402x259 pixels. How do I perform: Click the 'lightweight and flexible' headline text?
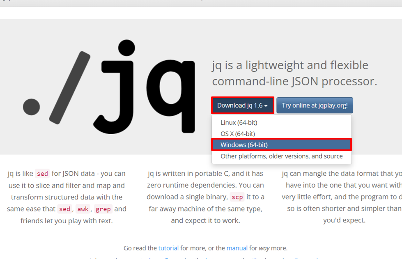290,65
